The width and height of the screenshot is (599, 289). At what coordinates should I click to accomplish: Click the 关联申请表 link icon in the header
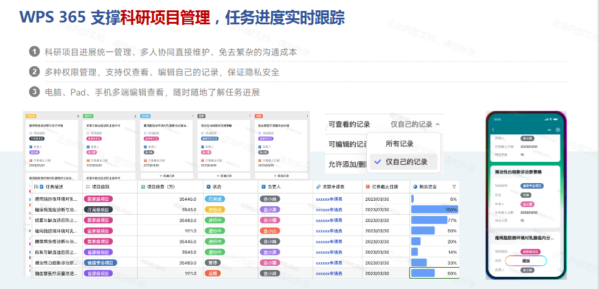(x=319, y=187)
